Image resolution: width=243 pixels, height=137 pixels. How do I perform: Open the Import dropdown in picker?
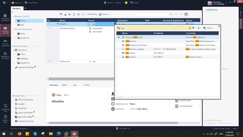click(208, 28)
